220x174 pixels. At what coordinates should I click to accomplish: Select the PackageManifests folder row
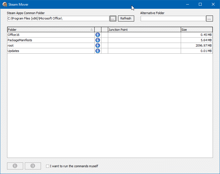pos(20,40)
